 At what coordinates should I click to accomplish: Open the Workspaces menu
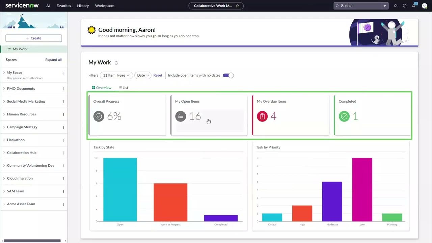tap(105, 6)
